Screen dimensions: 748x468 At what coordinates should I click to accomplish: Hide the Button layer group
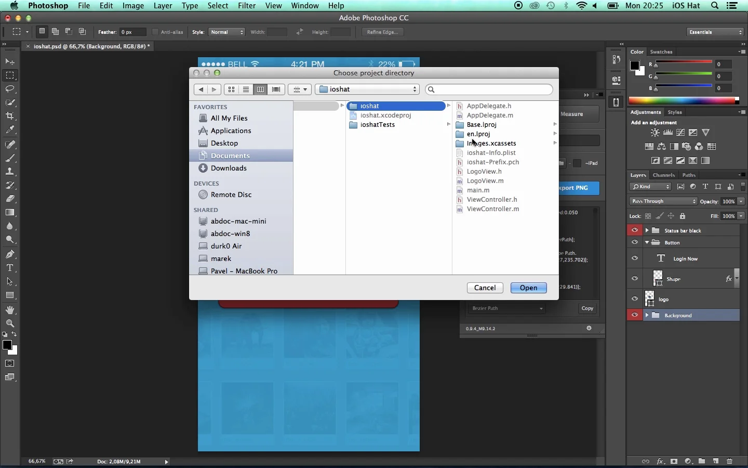click(x=635, y=242)
